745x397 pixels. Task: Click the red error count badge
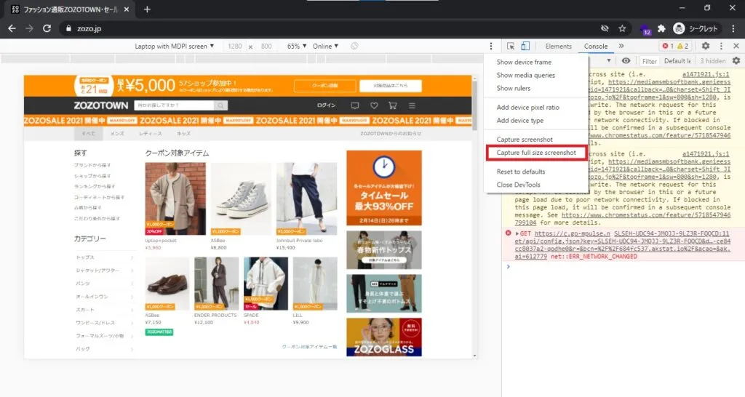668,46
